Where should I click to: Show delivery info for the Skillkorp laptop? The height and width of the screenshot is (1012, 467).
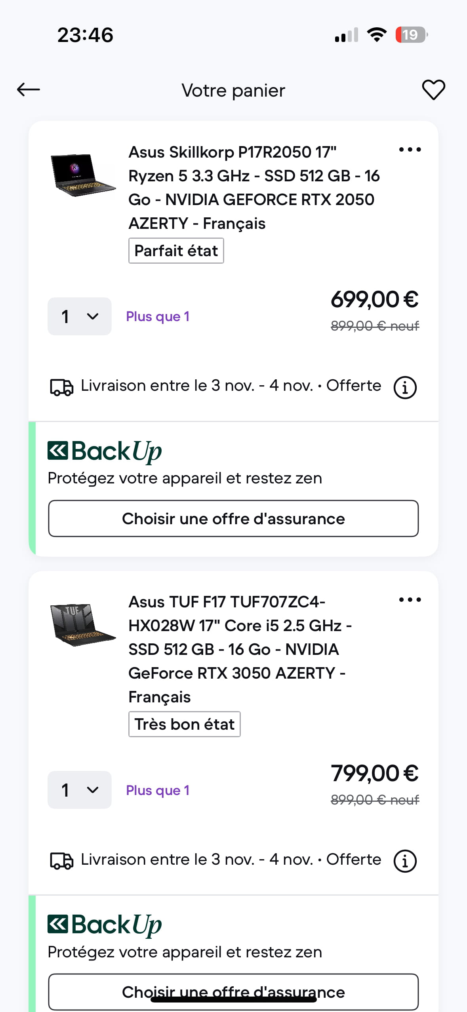tap(405, 387)
